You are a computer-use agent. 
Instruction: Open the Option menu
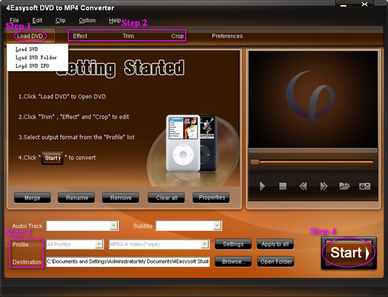(87, 20)
